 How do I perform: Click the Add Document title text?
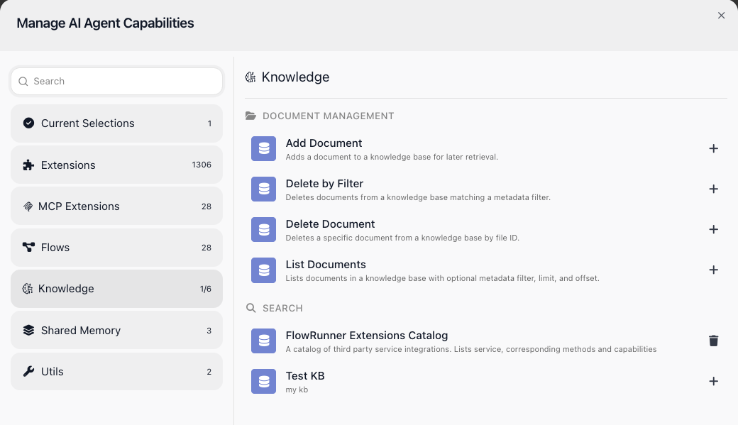coord(324,143)
